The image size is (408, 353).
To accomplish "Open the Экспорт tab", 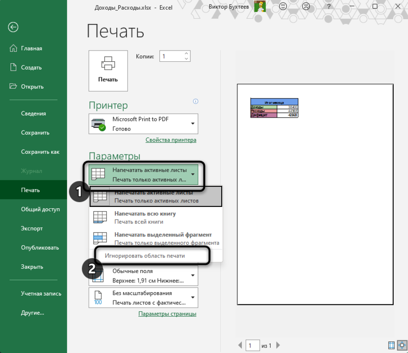I will click(32, 228).
